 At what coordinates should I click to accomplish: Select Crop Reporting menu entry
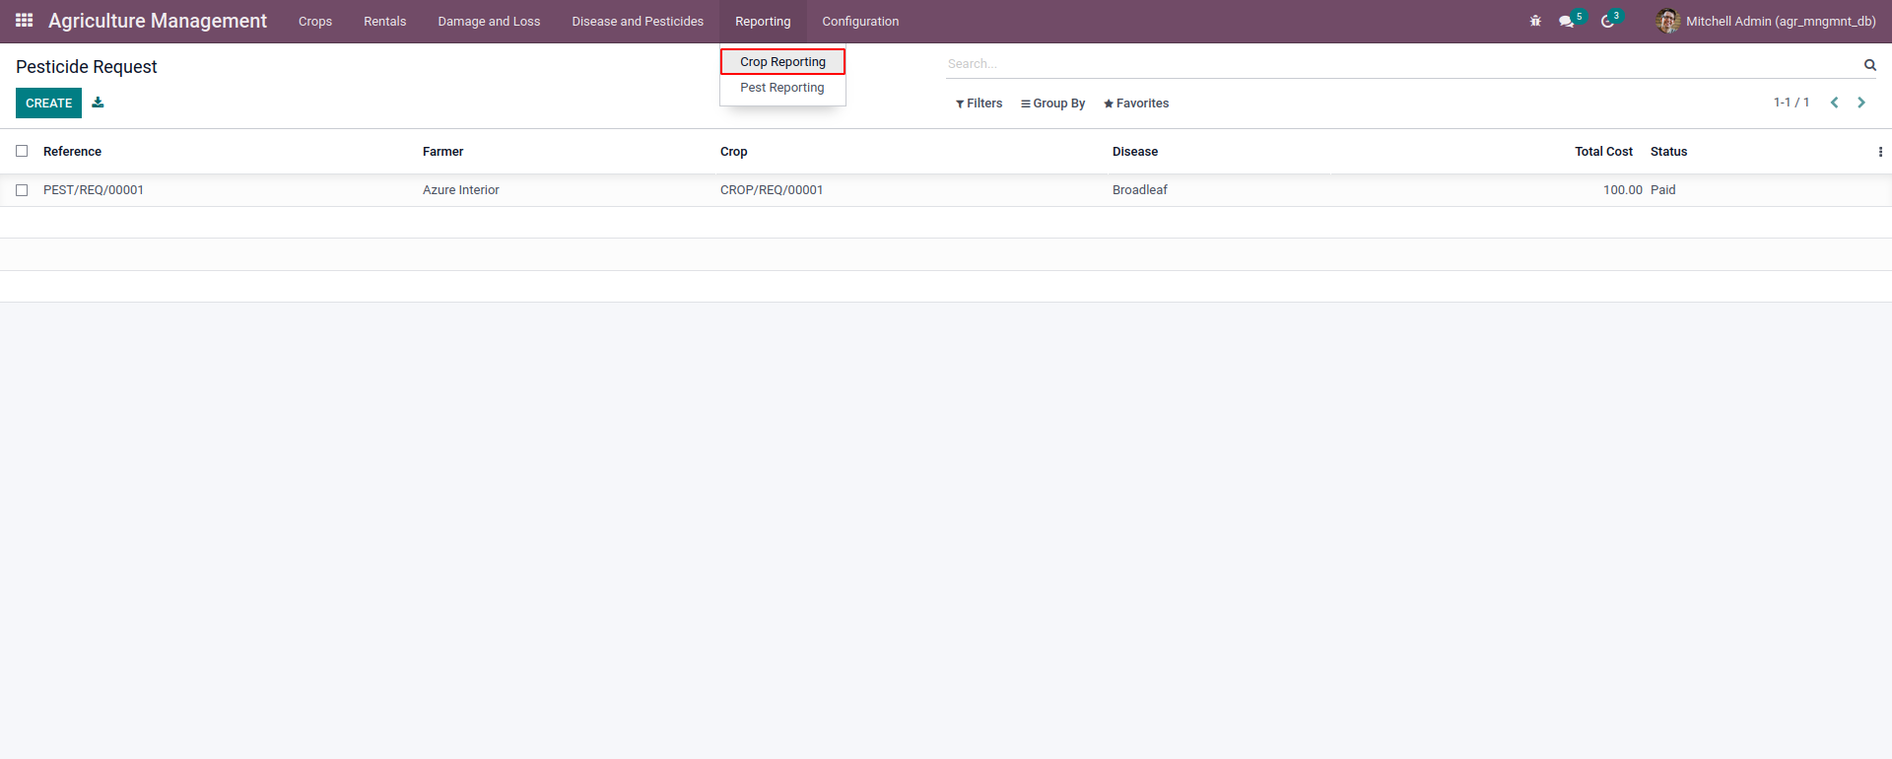782,62
